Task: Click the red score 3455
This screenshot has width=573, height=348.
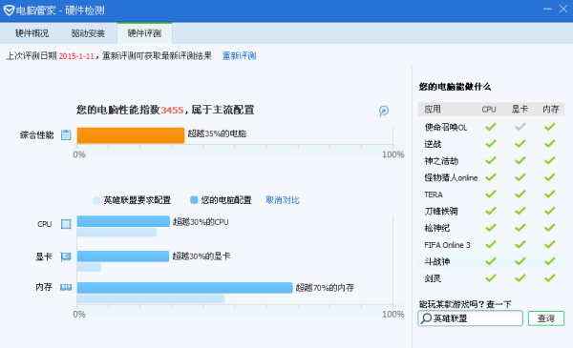Action: point(172,110)
